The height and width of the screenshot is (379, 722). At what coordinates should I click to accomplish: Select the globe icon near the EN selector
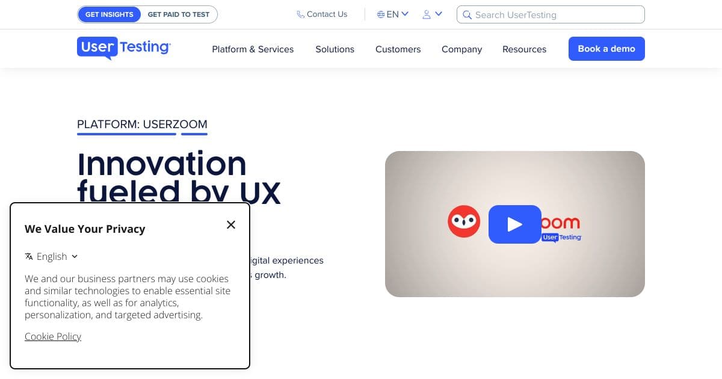tap(380, 14)
